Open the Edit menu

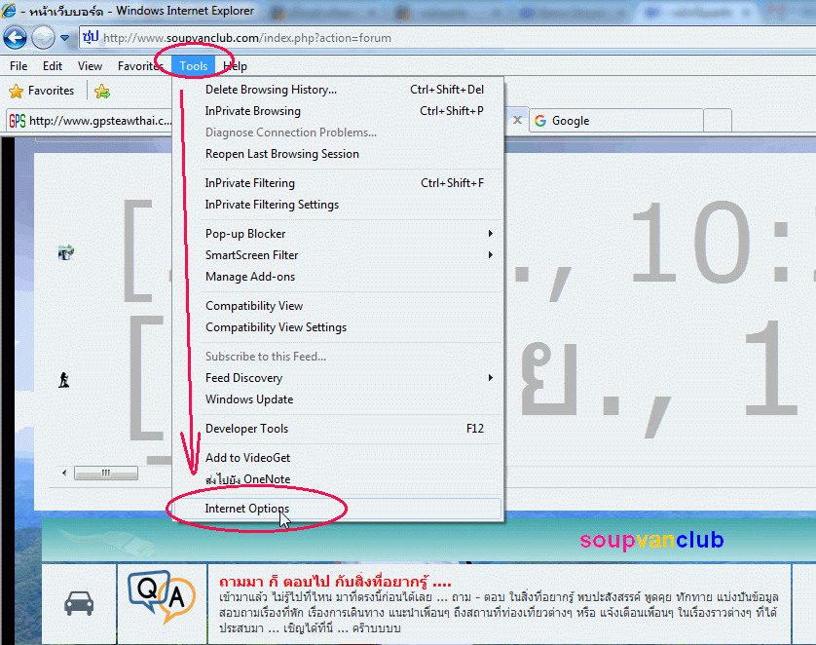[x=53, y=66]
